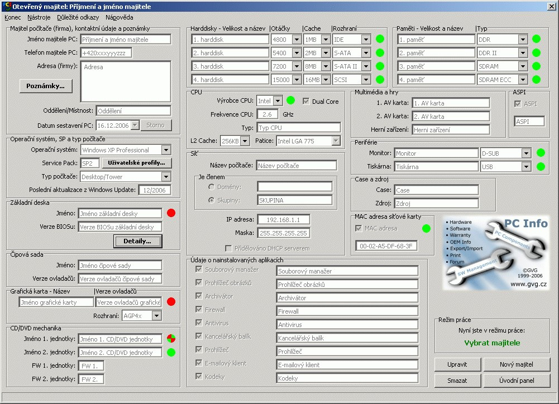Click red indicator next to Jméno základní desky

point(171,213)
